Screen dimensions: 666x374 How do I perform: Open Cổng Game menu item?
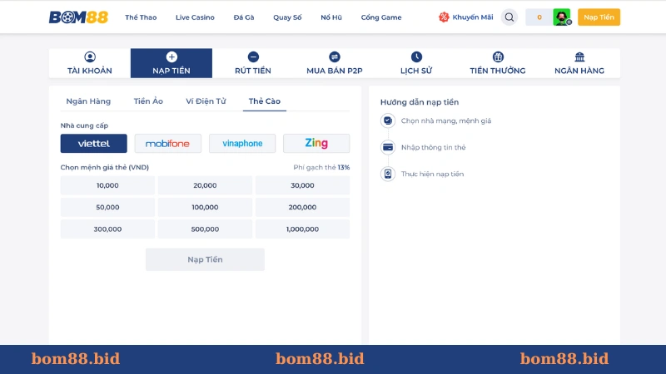pos(381,17)
